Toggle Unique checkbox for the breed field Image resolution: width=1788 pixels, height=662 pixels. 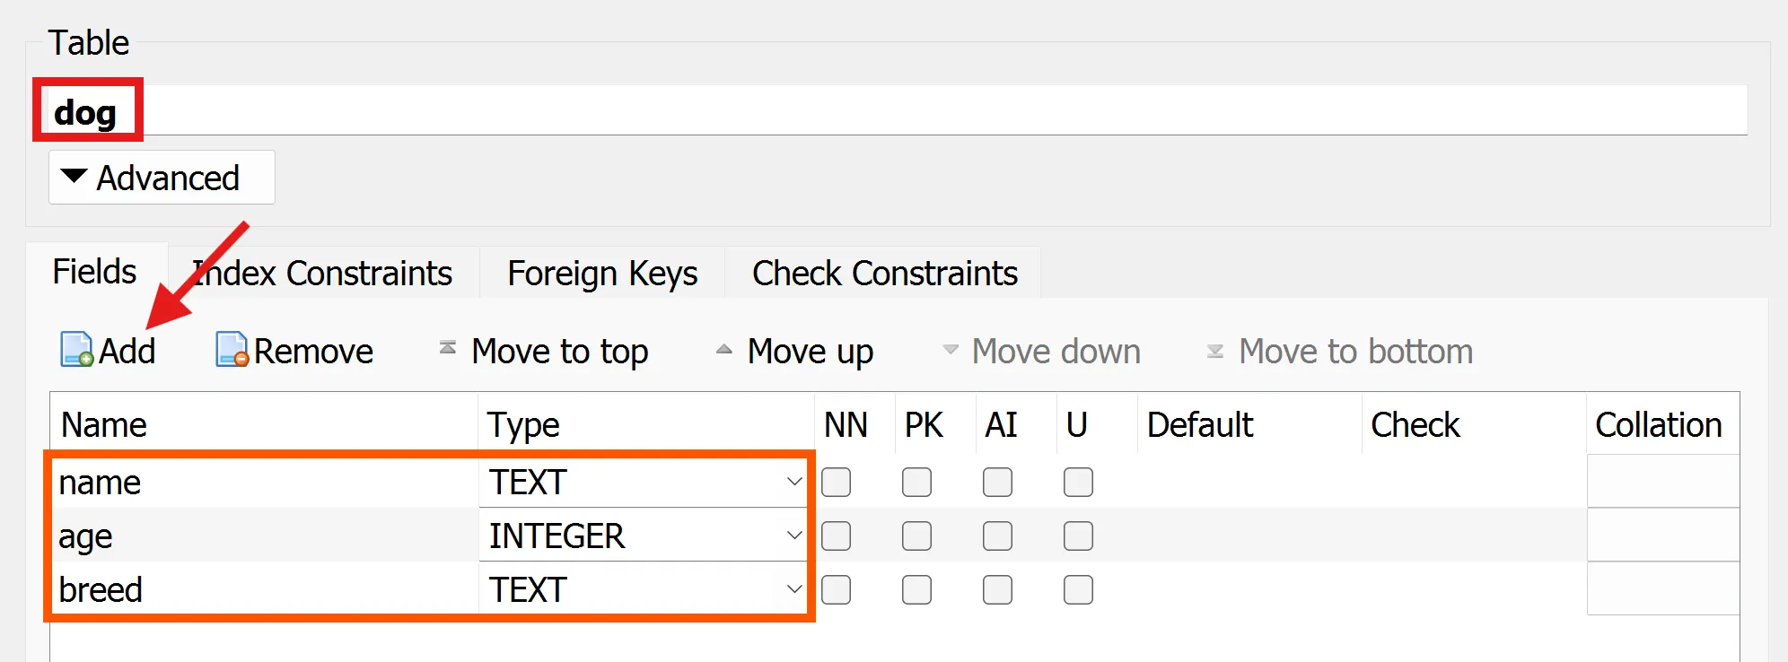pyautogui.click(x=1078, y=590)
